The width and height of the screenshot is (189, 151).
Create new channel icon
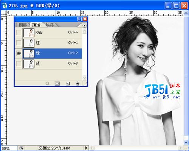(x=68, y=83)
